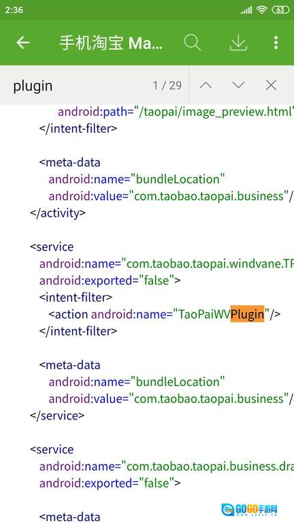
Task: Tap the first <service opening tag
Action: click(x=52, y=247)
